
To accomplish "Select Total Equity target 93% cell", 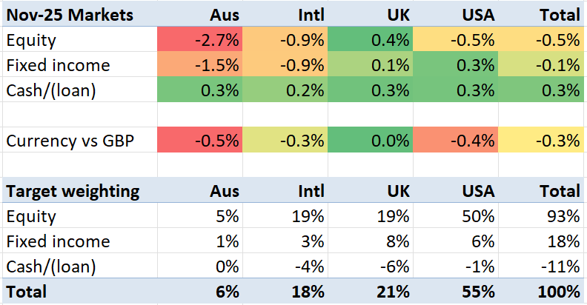I will (x=542, y=216).
